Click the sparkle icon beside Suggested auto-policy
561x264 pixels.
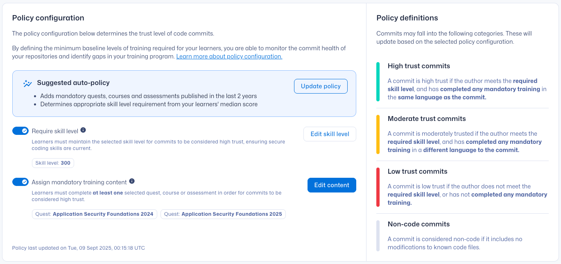[27, 83]
